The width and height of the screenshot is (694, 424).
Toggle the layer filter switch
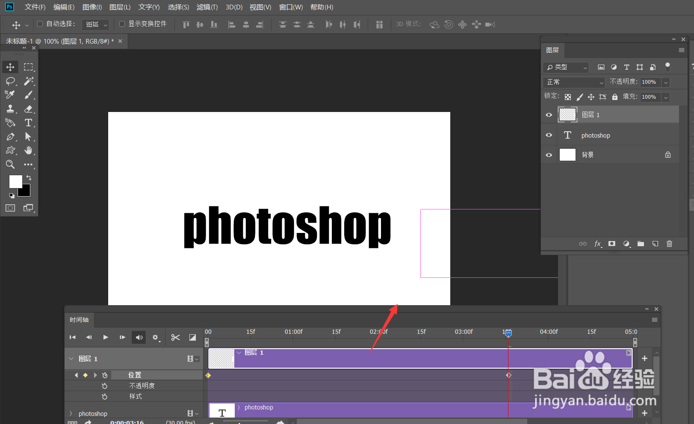click(x=667, y=66)
